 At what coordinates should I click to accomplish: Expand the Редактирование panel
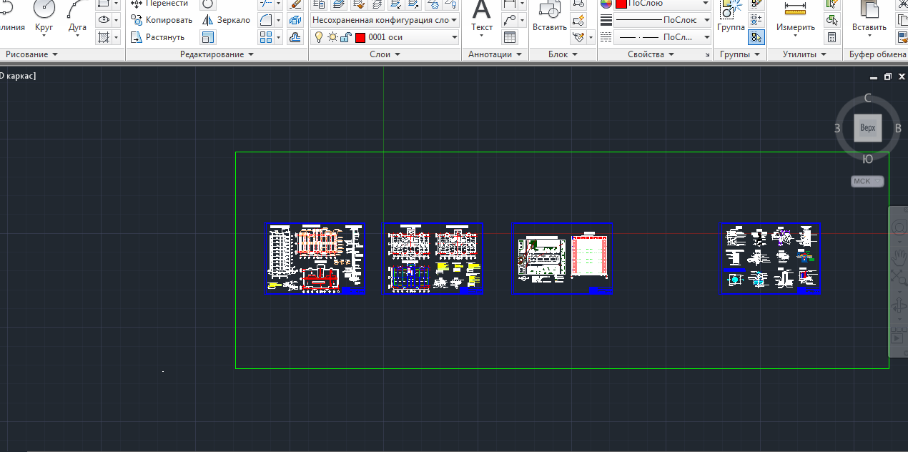coord(217,54)
